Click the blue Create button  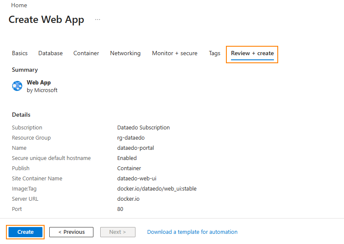25,232
